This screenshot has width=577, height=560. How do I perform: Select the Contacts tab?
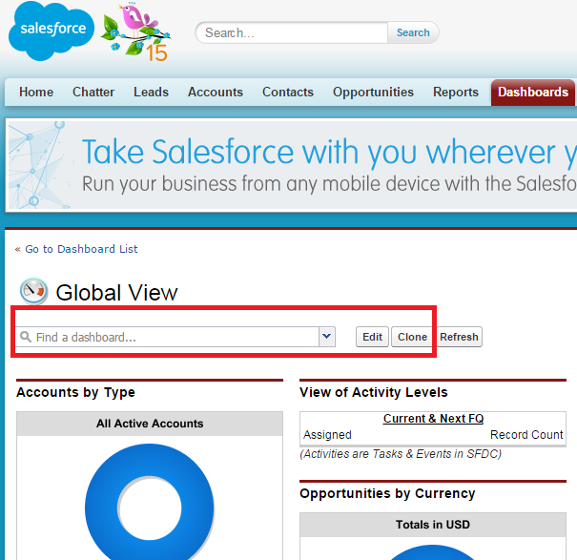(288, 93)
